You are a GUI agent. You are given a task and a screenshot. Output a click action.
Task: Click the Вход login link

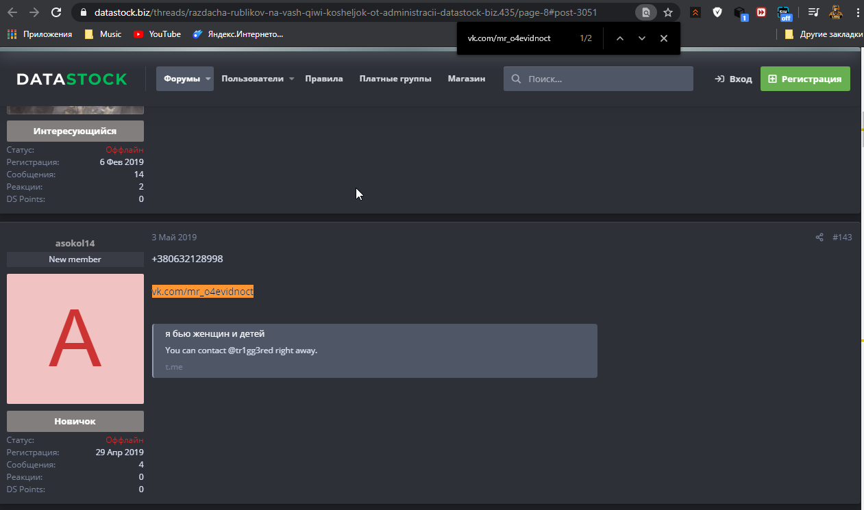pyautogui.click(x=733, y=79)
